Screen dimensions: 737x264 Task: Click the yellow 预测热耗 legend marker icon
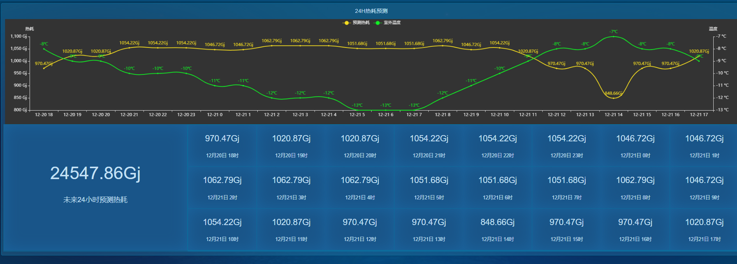click(346, 23)
